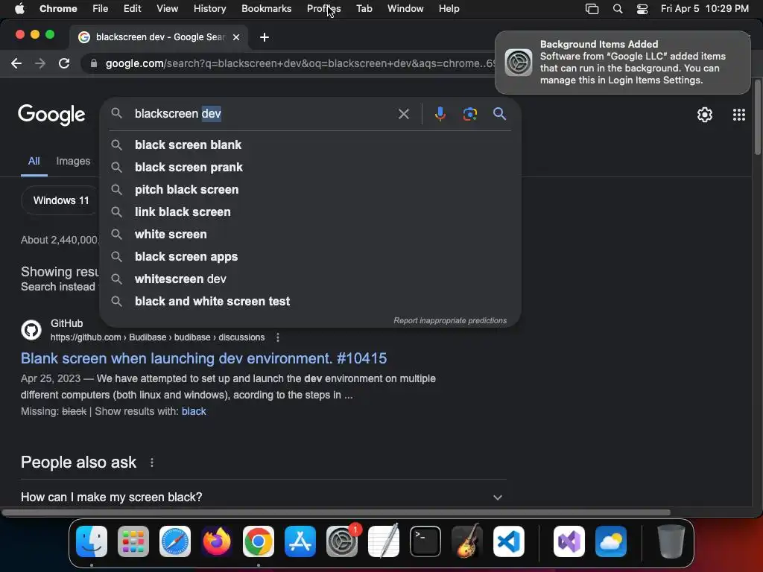Click the Background Items Added notification
Screen dimensions: 763x572
[622, 63]
